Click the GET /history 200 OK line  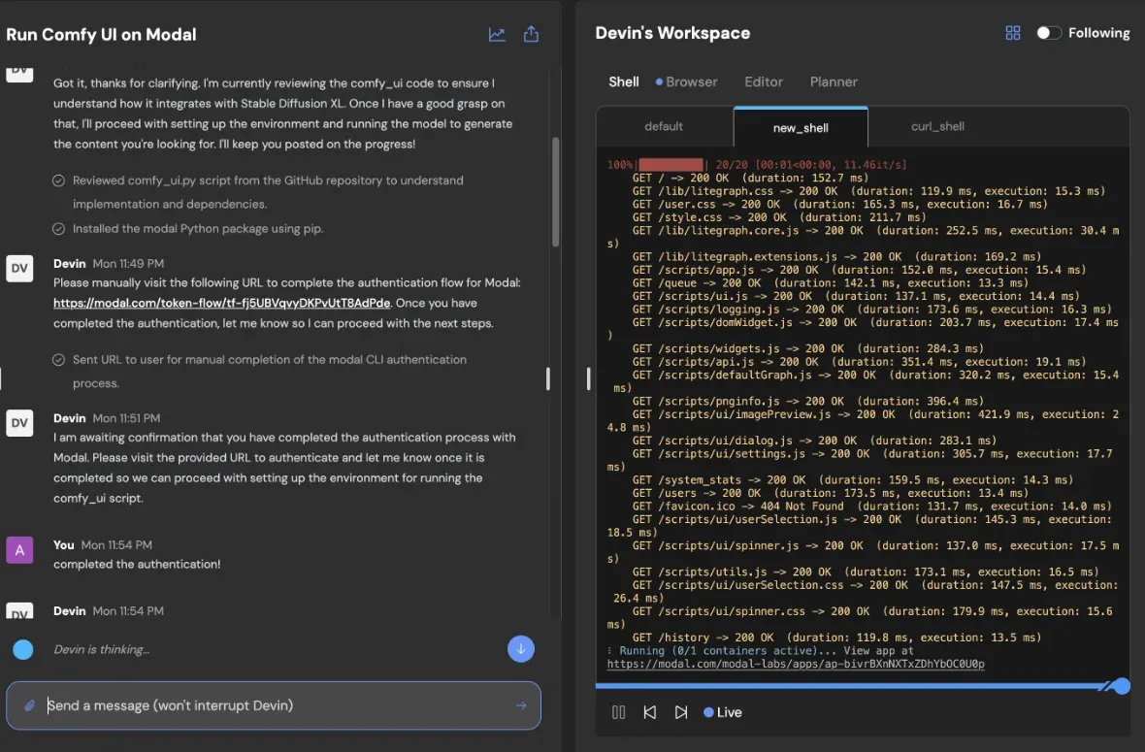tap(836, 638)
